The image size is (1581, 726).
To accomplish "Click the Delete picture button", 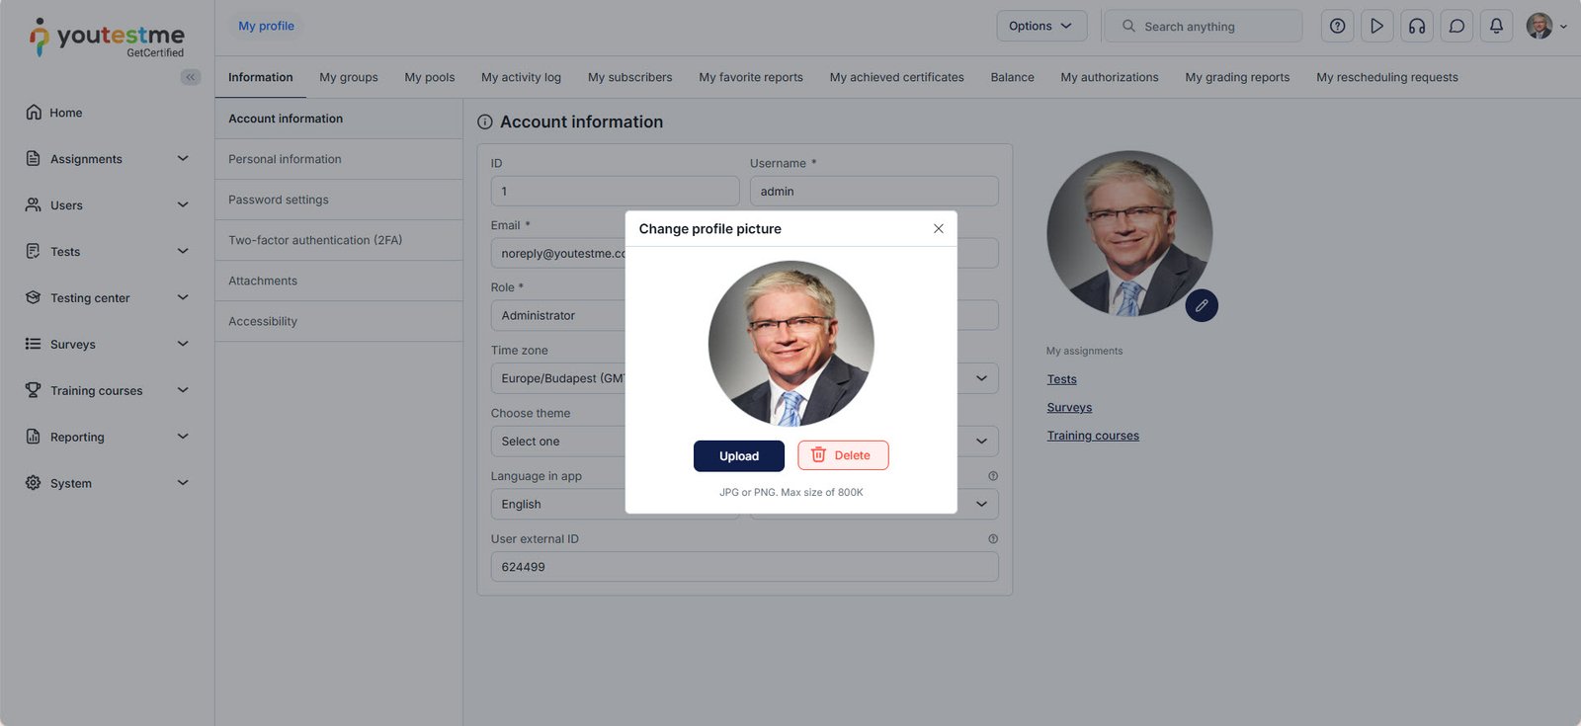I will [842, 455].
